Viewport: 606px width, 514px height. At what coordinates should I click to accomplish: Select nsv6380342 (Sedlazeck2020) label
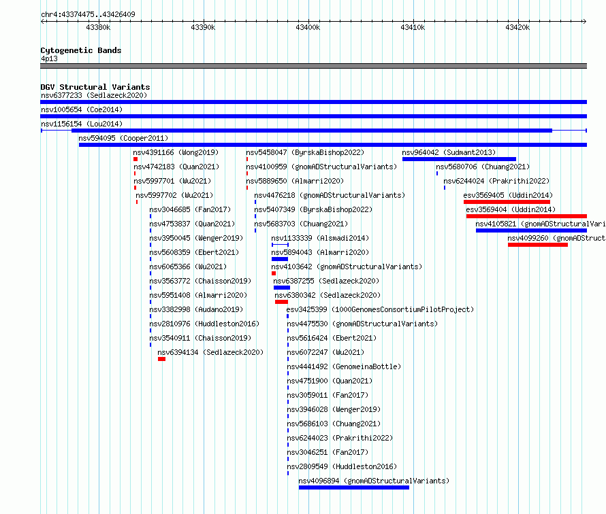[x=328, y=295]
